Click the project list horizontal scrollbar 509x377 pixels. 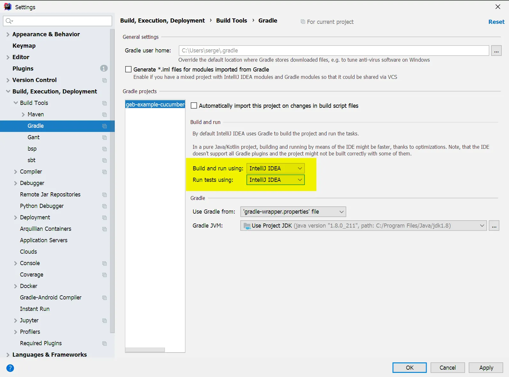145,350
